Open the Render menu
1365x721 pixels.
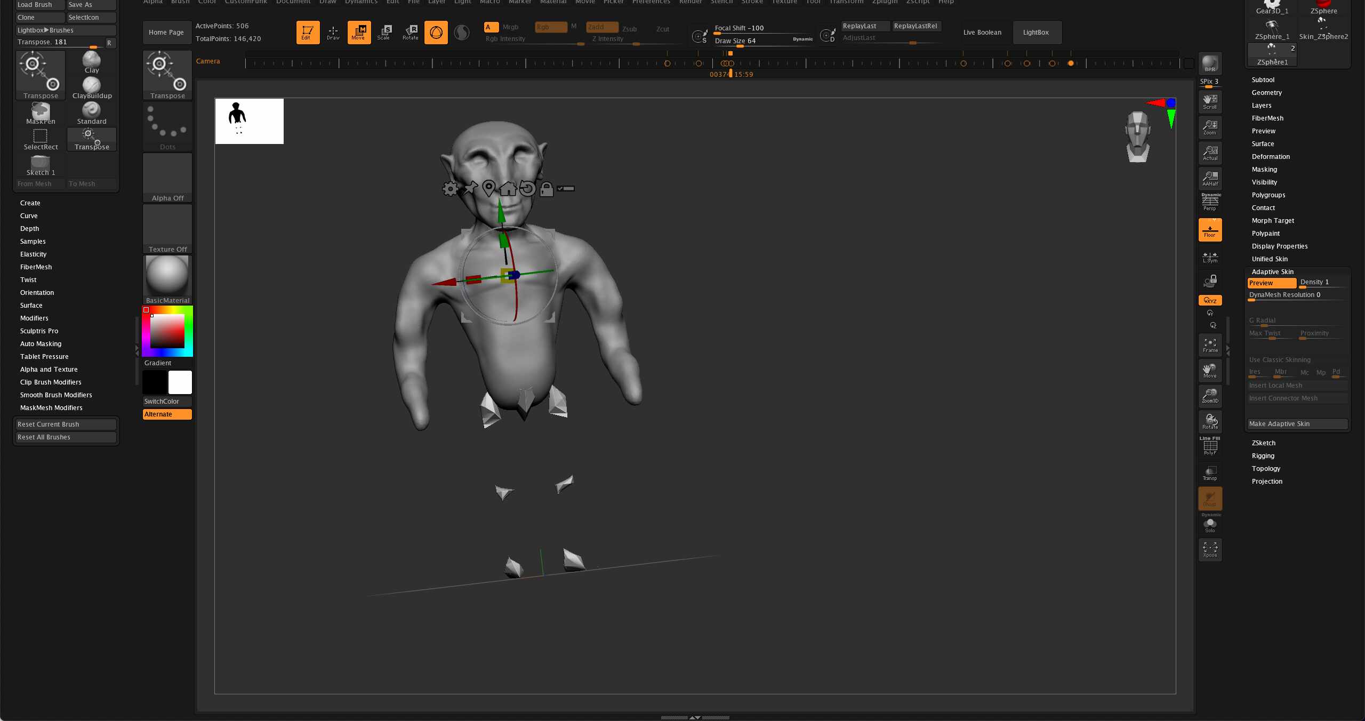coord(690,2)
